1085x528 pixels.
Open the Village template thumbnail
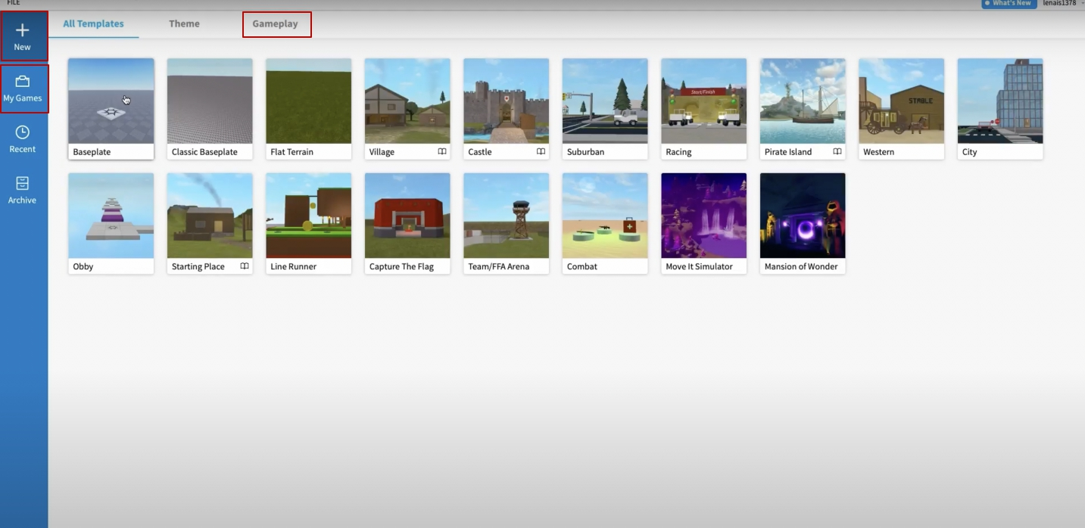tap(407, 101)
